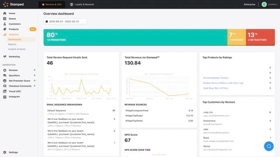Image resolution: width=280 pixels, height=157 pixels.
Task: Click the 130.84 total revenue value
Action: [x=133, y=63]
